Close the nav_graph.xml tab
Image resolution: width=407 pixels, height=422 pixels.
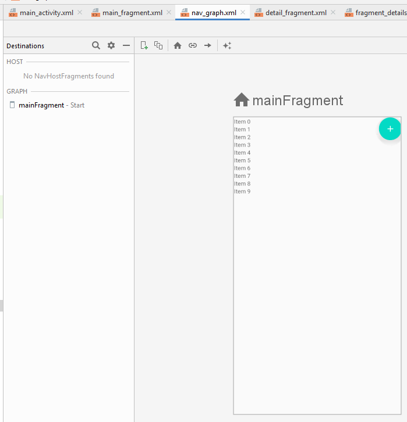coord(243,12)
